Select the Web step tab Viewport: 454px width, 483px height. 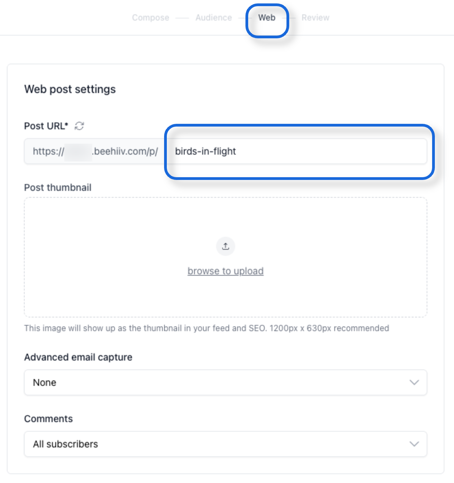(x=267, y=18)
